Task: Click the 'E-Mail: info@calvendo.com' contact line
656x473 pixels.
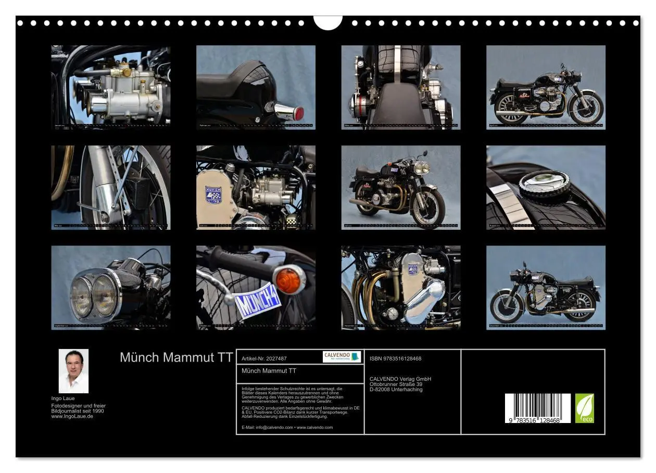Action: click(x=287, y=427)
